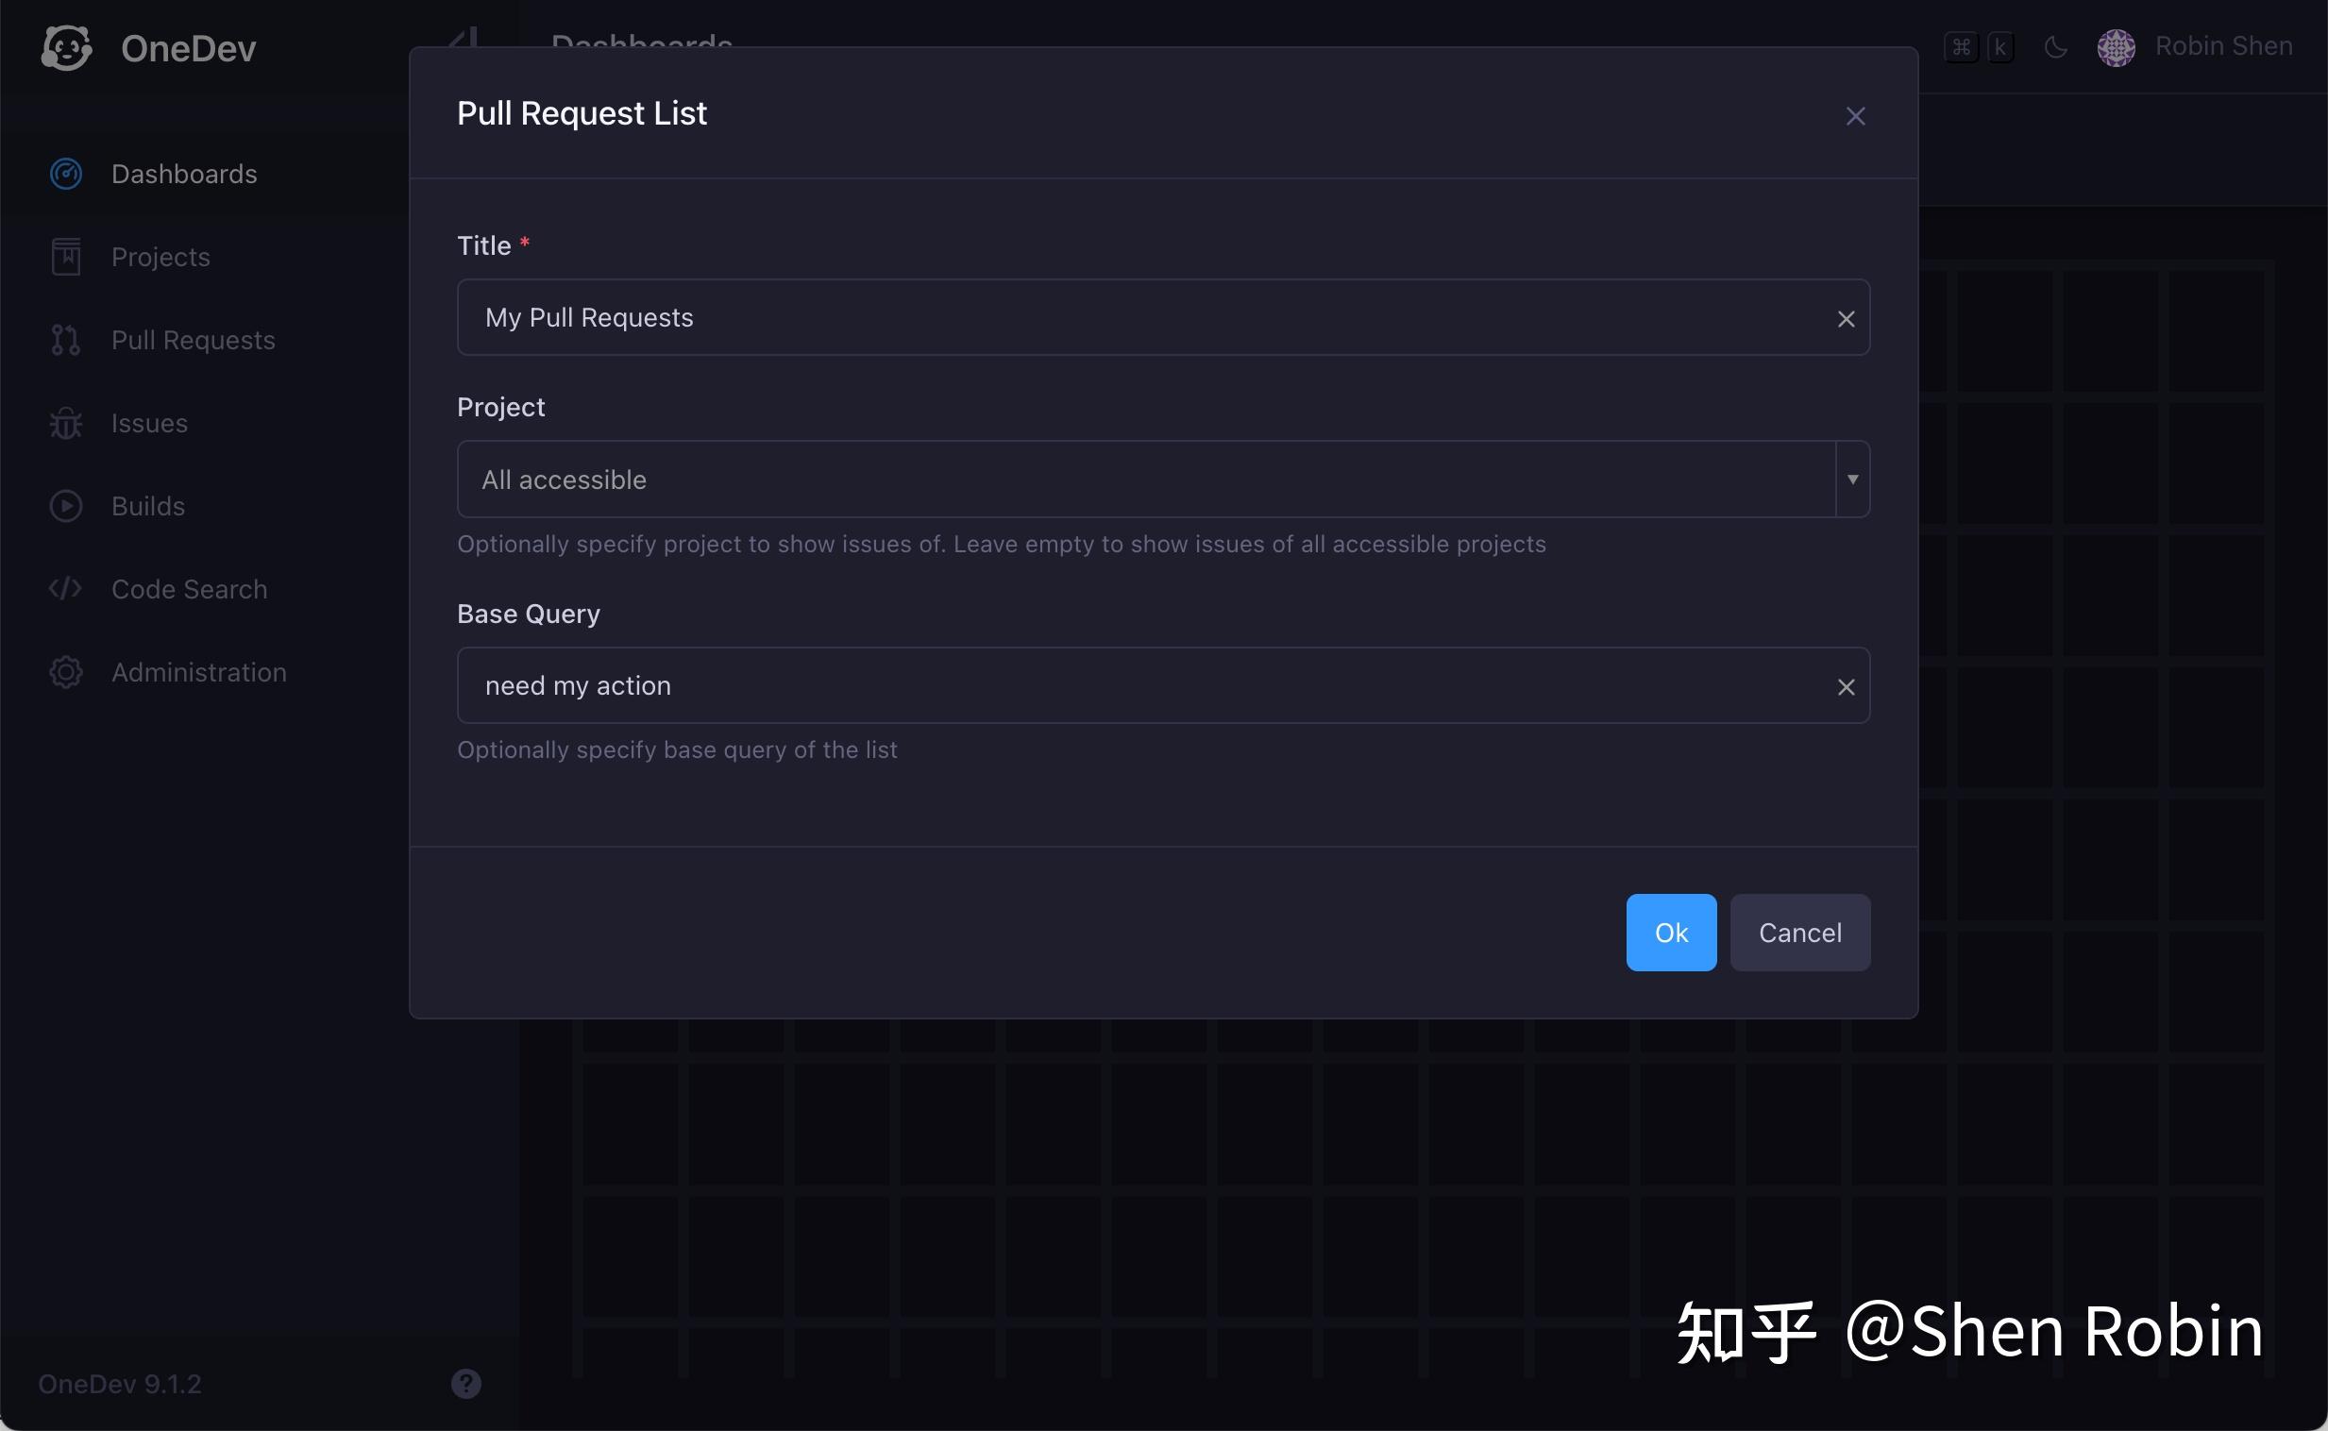Image resolution: width=2328 pixels, height=1431 pixels.
Task: Click the 'Pull Request List' dialog heading
Action: click(x=581, y=113)
